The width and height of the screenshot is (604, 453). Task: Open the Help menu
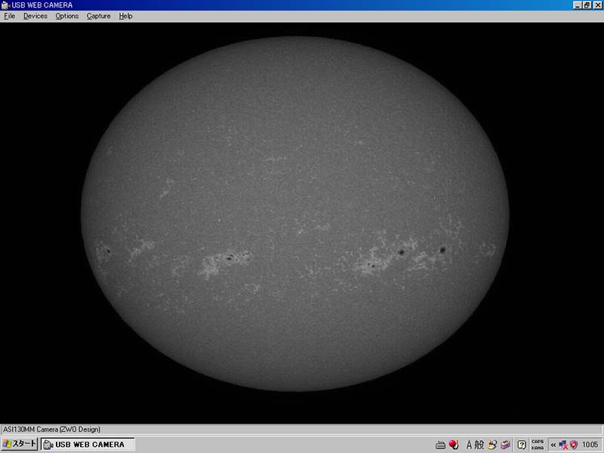coord(125,16)
